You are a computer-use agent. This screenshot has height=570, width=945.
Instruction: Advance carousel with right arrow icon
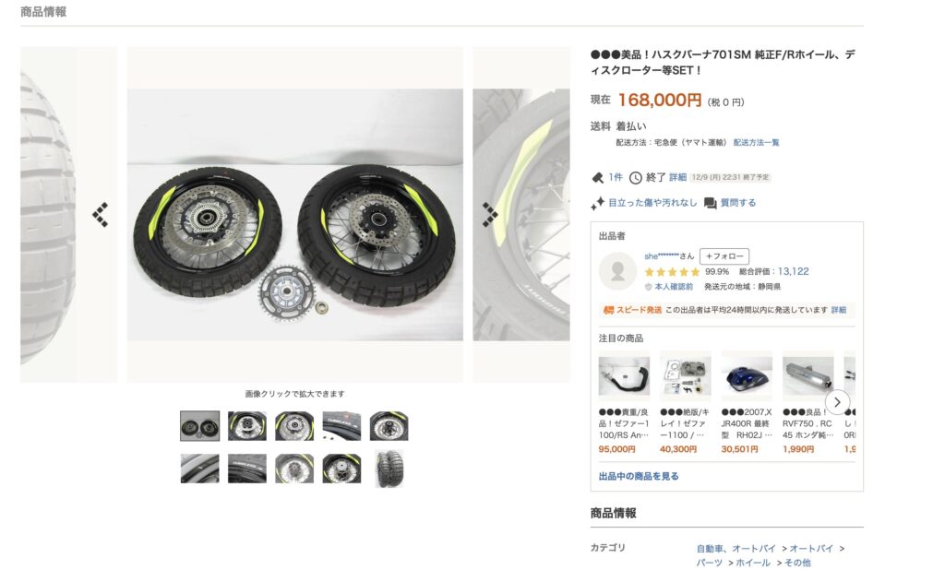490,215
